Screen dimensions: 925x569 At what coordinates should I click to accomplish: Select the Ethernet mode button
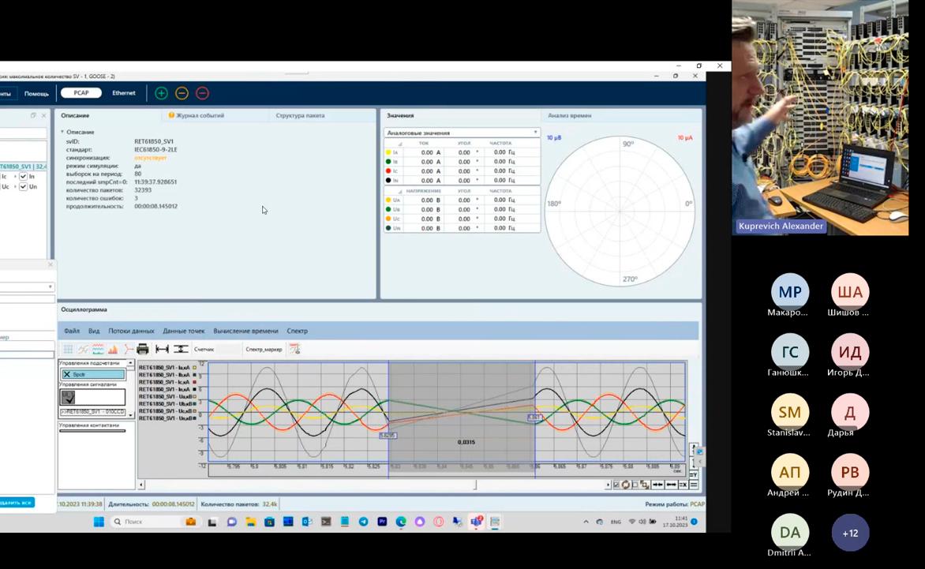[124, 93]
